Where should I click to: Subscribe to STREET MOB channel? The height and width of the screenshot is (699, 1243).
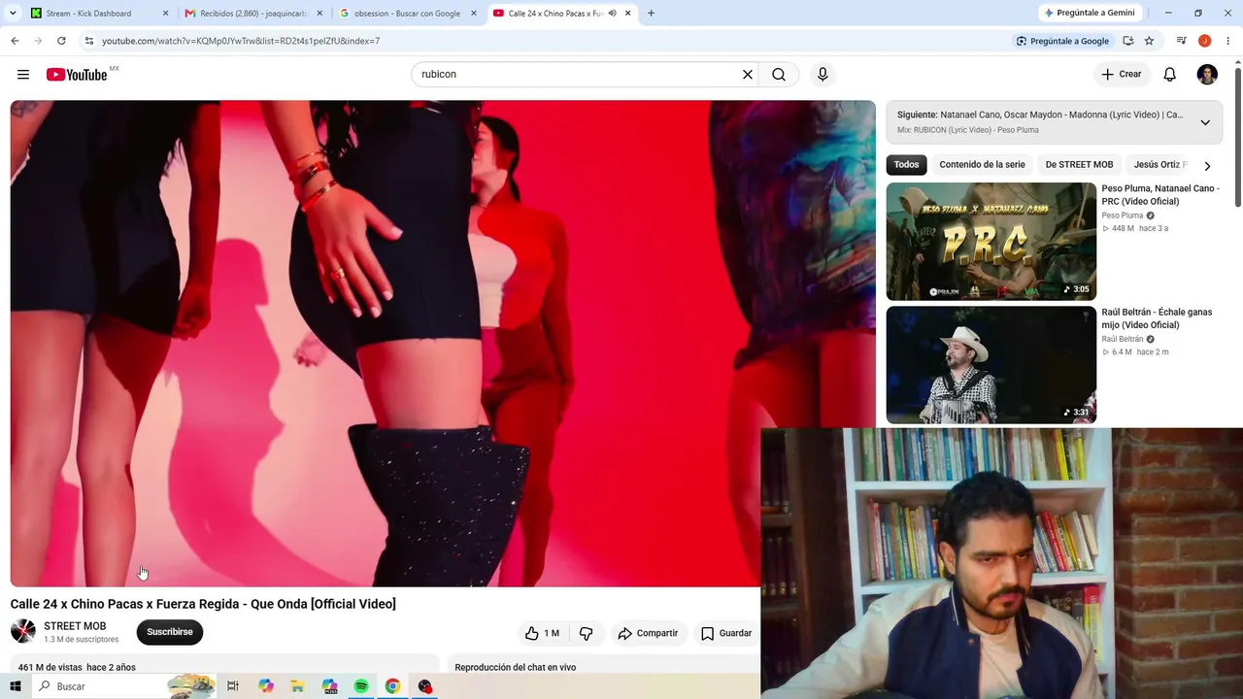coord(170,632)
